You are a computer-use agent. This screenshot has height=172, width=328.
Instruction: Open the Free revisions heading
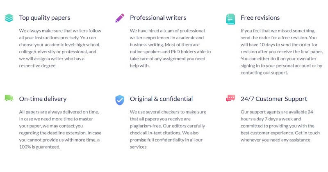pos(260,18)
